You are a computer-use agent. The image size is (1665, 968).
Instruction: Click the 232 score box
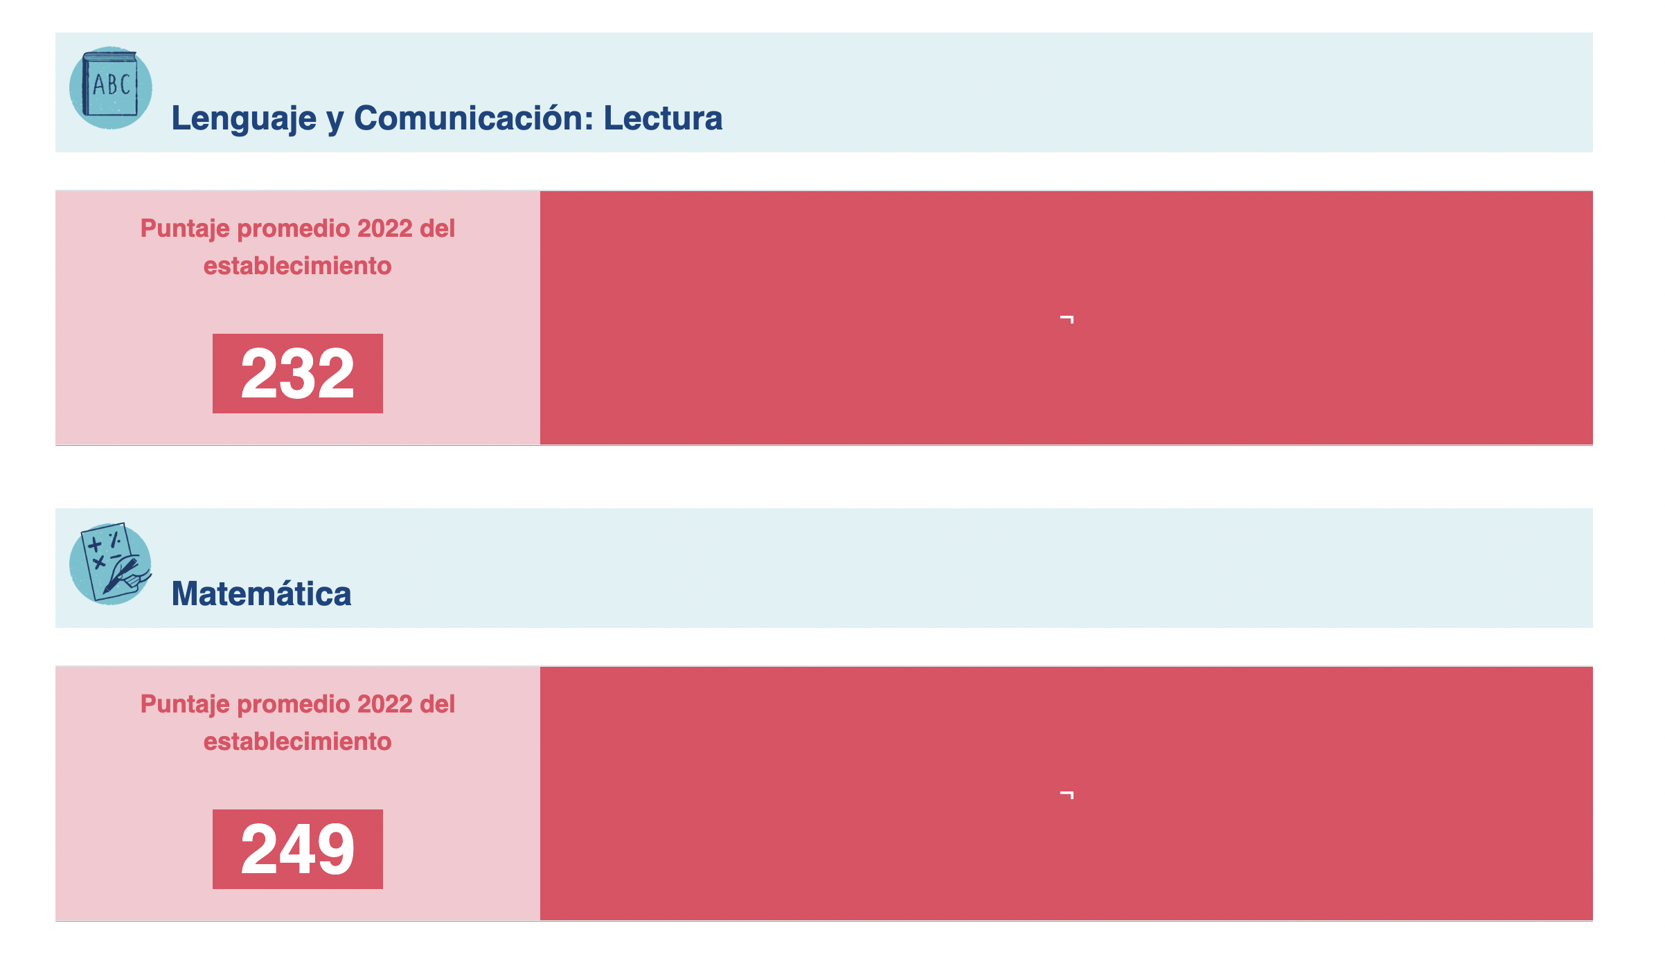[297, 373]
